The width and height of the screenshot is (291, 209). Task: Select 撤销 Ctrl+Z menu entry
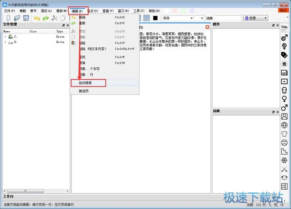104,17
